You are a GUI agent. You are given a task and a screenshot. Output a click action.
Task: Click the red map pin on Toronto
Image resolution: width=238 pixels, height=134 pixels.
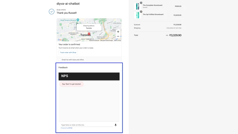tap(89, 34)
